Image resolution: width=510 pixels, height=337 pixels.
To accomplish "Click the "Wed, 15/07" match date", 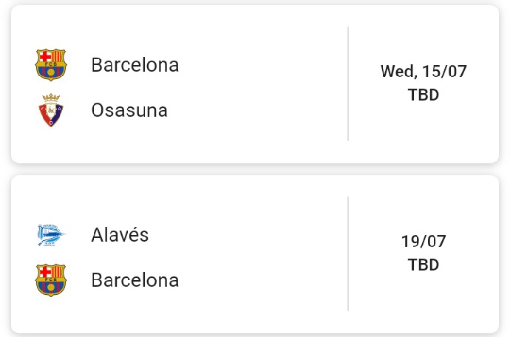I will [424, 72].
